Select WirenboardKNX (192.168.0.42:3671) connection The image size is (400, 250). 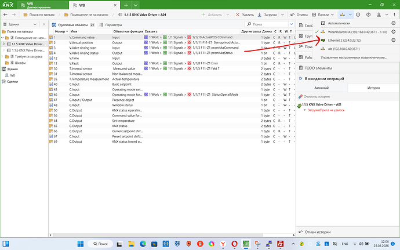358,32
